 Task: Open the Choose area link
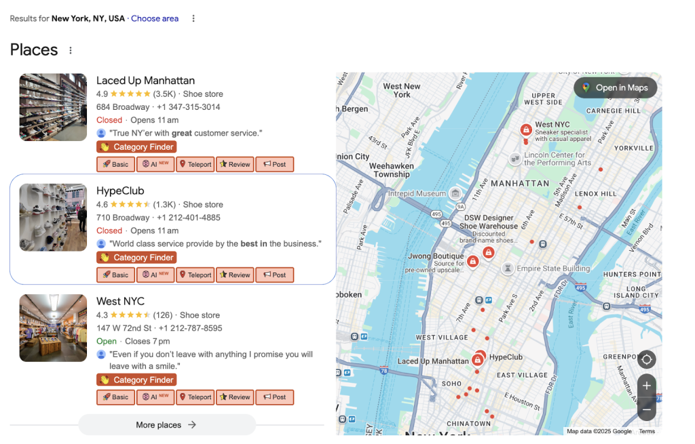(155, 18)
